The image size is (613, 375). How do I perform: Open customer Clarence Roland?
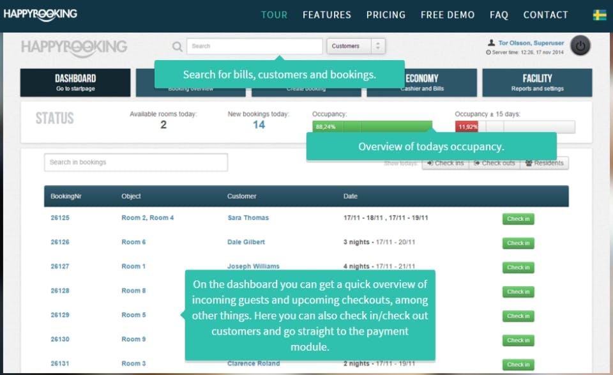pos(254,364)
